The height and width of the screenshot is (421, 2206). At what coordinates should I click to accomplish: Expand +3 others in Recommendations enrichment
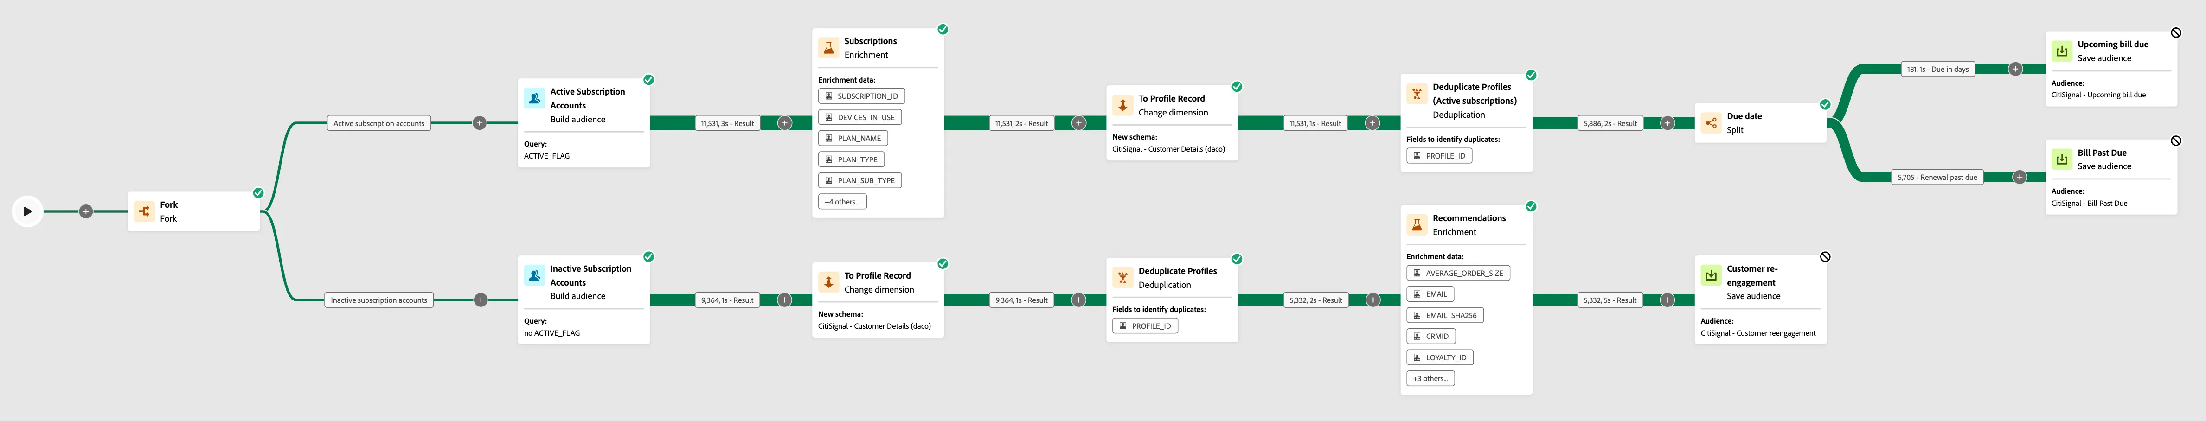pyautogui.click(x=1430, y=378)
